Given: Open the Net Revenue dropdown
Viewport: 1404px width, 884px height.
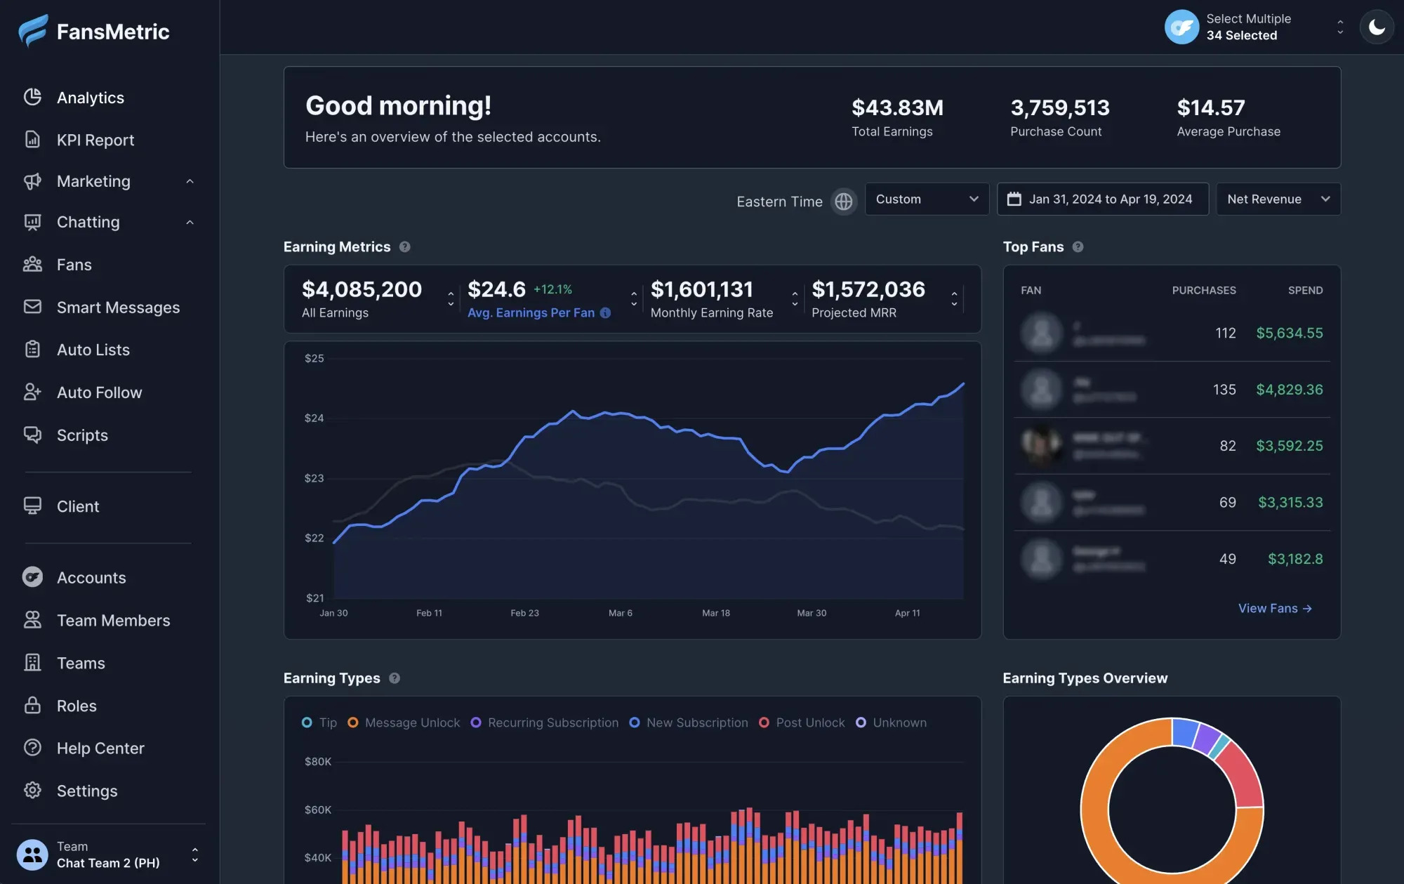Looking at the screenshot, I should coord(1278,199).
